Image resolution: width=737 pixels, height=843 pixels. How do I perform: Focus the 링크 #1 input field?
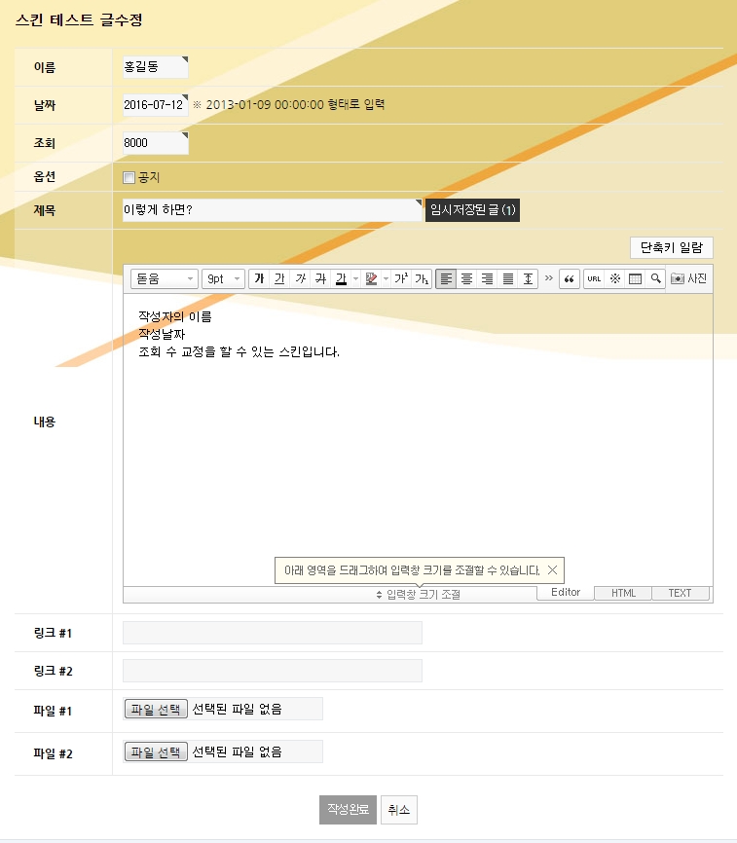[x=273, y=633]
